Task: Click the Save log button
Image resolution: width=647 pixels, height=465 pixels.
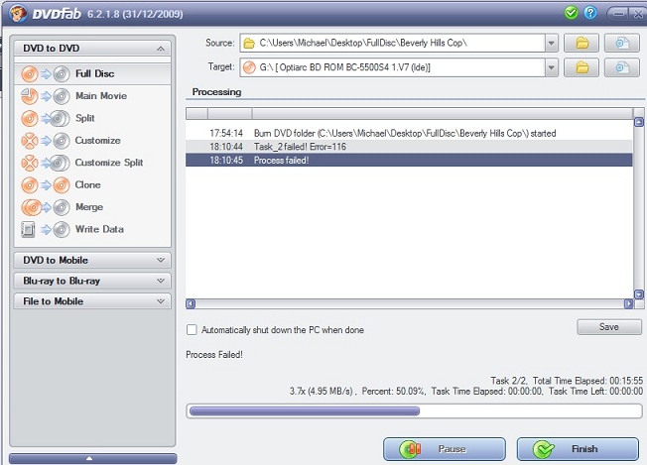Action: click(609, 327)
